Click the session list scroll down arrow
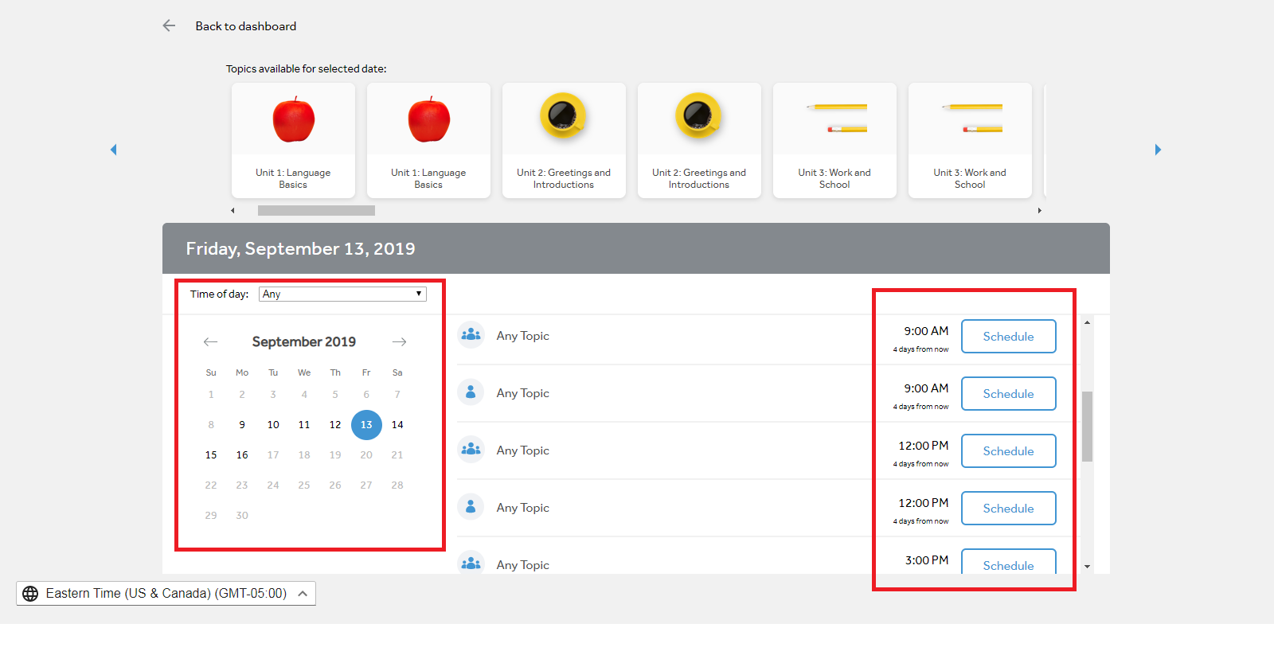The image size is (1274, 659). [x=1087, y=567]
